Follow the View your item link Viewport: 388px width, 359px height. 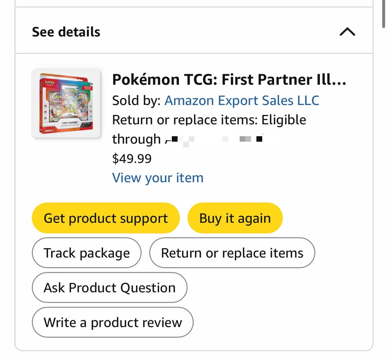158,178
